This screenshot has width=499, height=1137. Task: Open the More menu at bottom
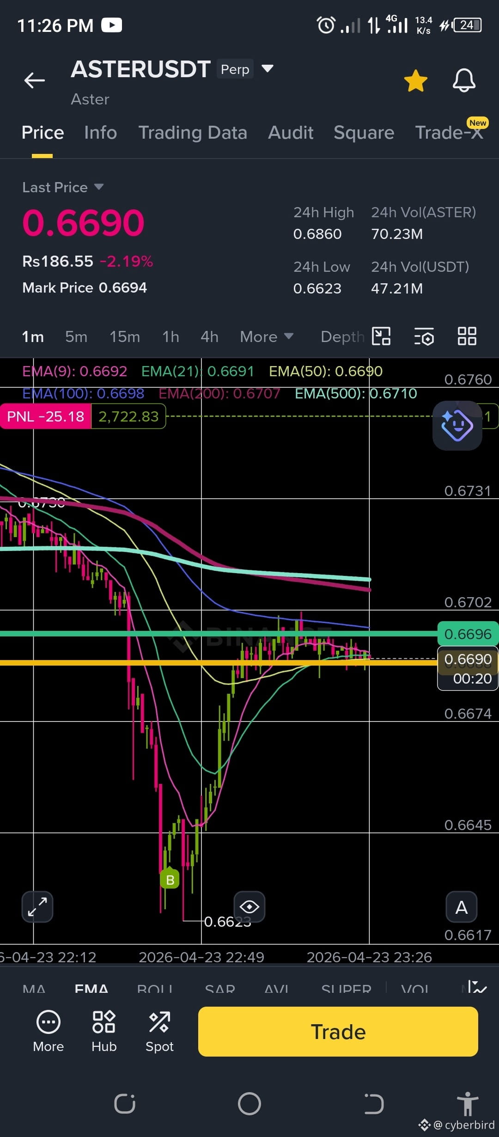pyautogui.click(x=48, y=1032)
